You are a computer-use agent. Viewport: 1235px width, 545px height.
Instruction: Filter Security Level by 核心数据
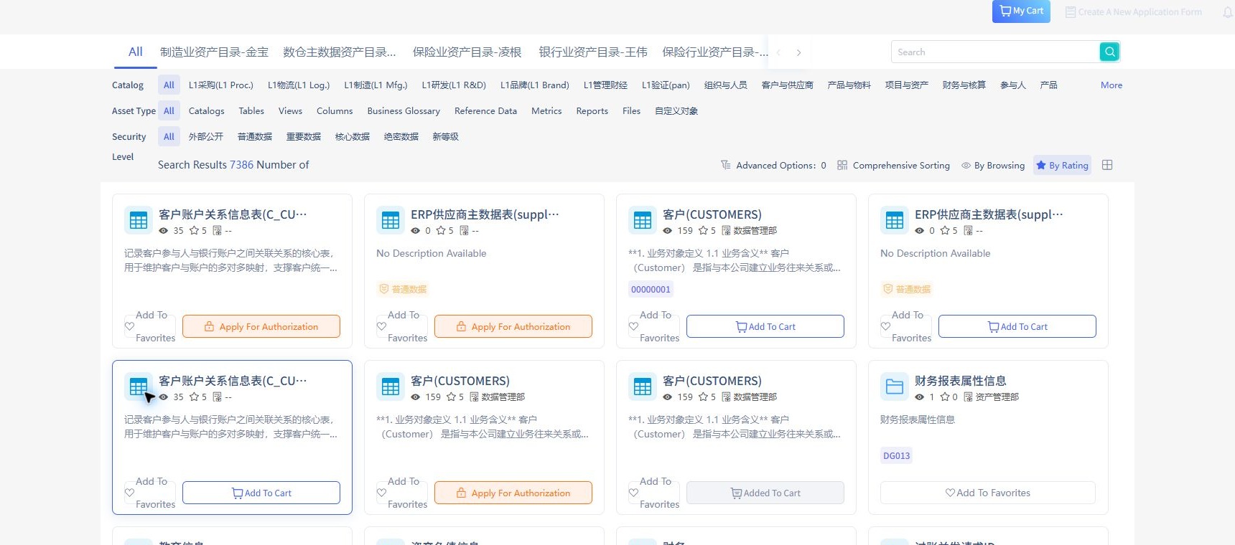point(352,136)
